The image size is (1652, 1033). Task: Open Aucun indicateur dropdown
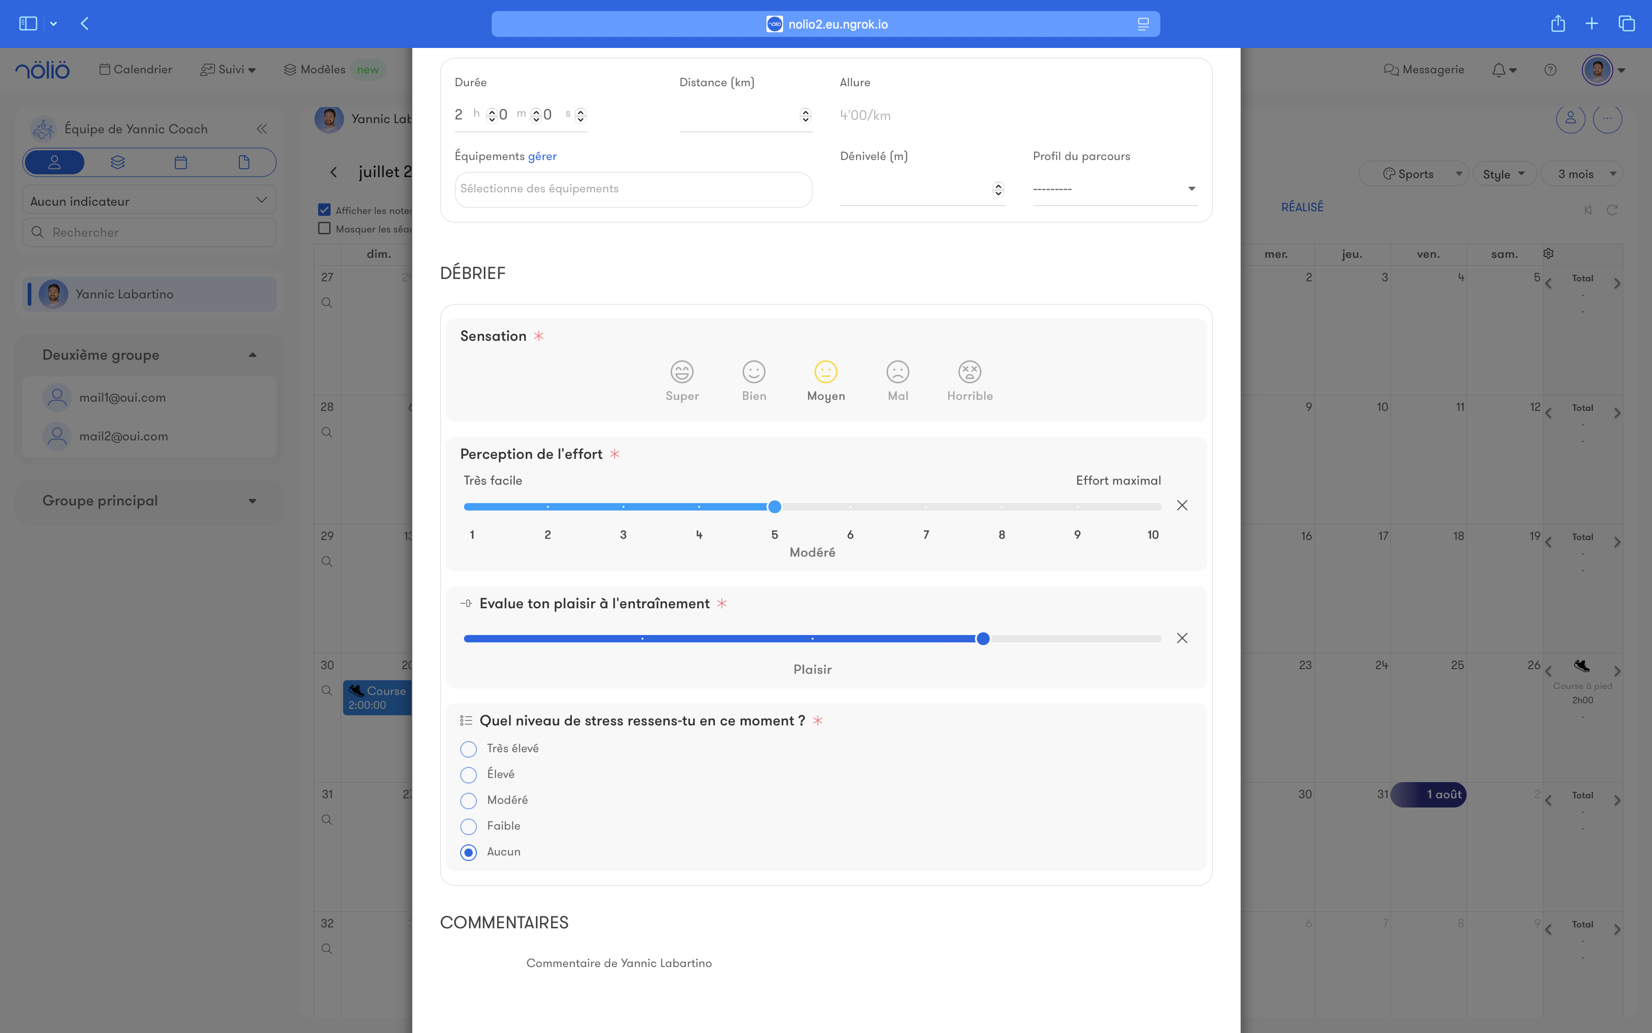point(149,201)
